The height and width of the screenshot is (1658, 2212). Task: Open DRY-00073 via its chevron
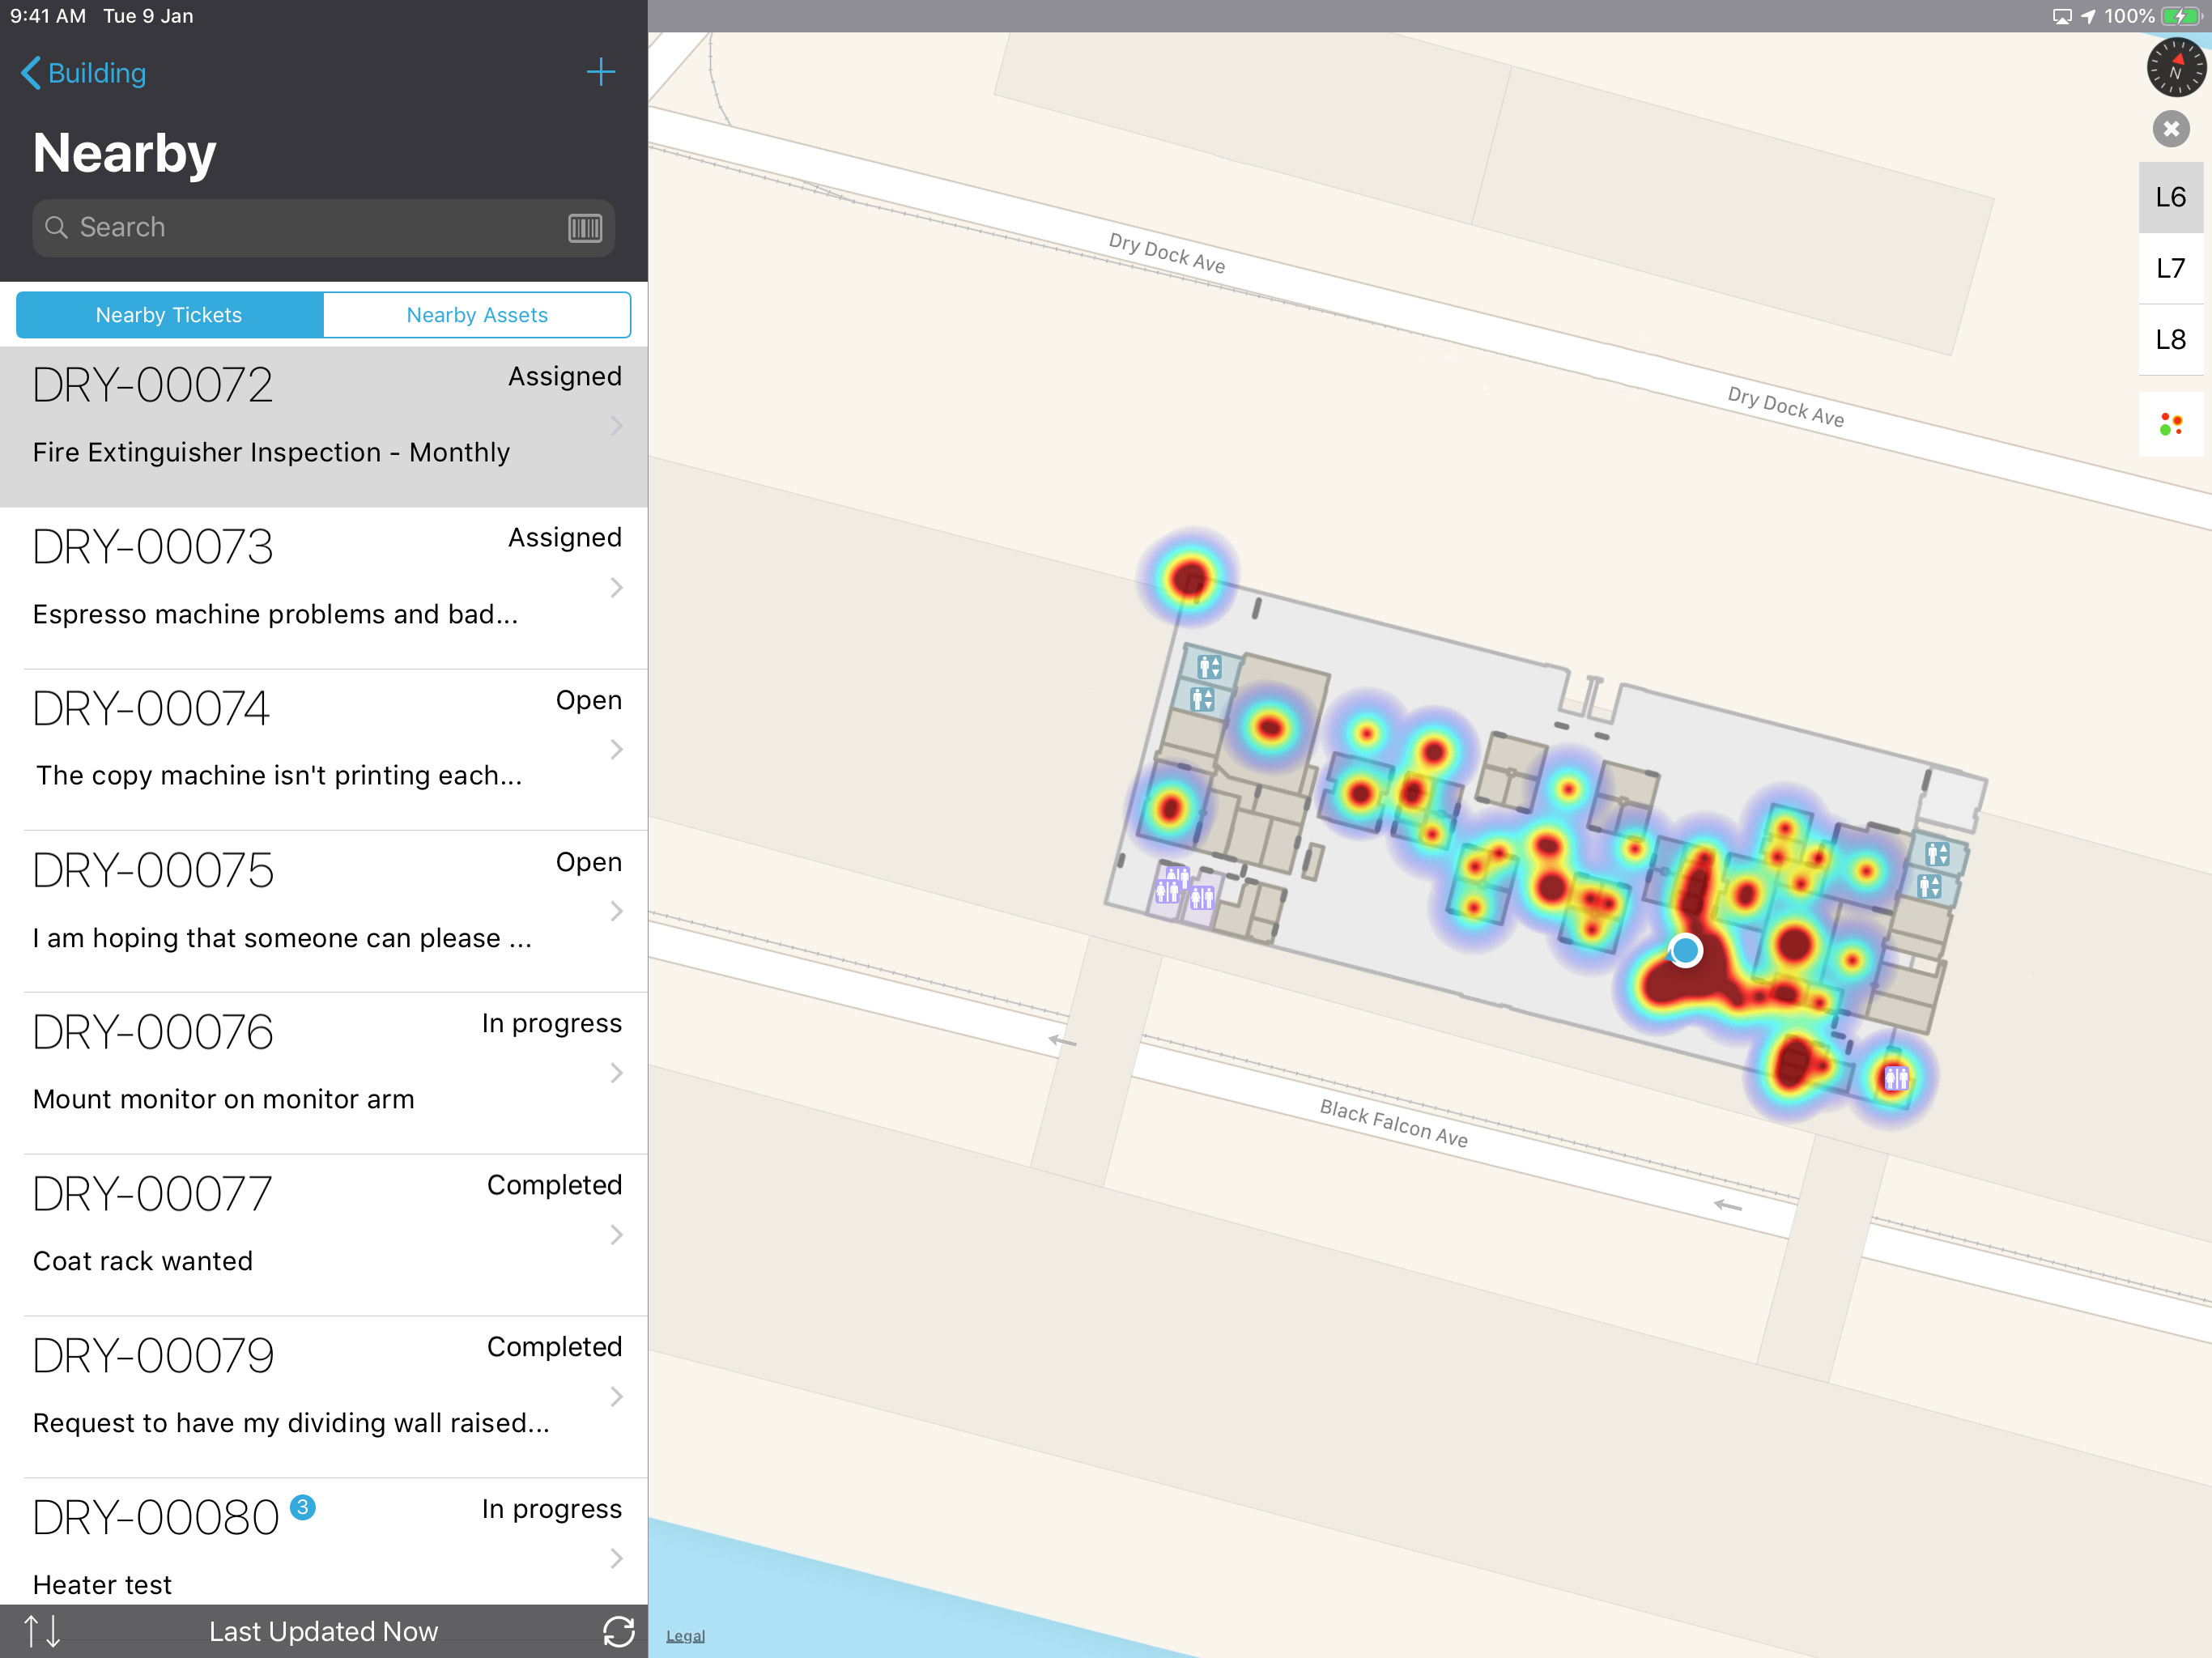pyautogui.click(x=616, y=588)
